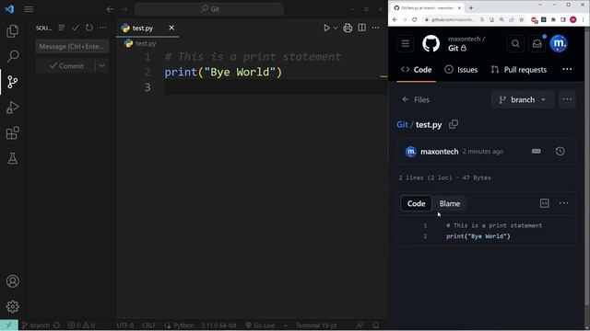Open the Testing flask view
The width and height of the screenshot is (590, 331).
[x=12, y=158]
